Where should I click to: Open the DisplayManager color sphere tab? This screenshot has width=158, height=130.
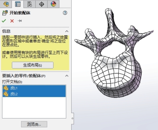coord(53,4)
